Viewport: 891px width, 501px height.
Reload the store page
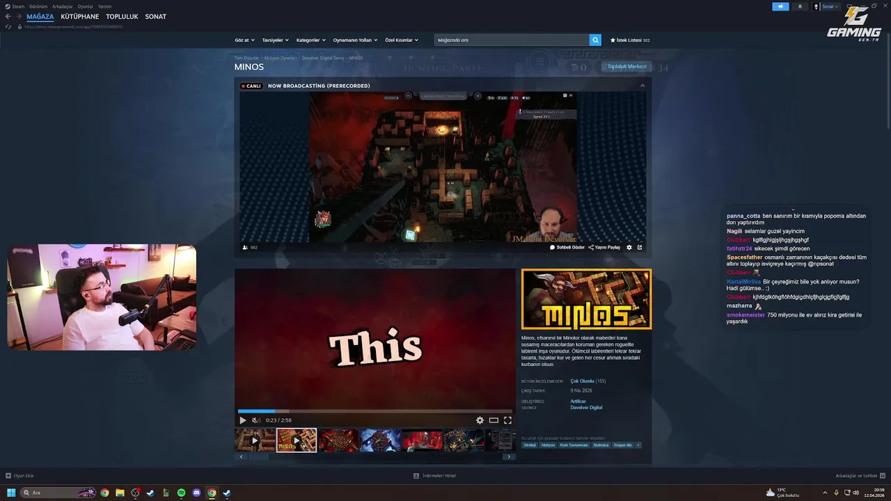pyautogui.click(x=8, y=26)
